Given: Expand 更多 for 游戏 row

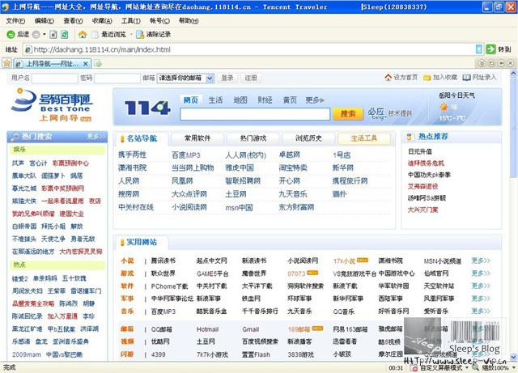Looking at the screenshot, I should point(481,273).
